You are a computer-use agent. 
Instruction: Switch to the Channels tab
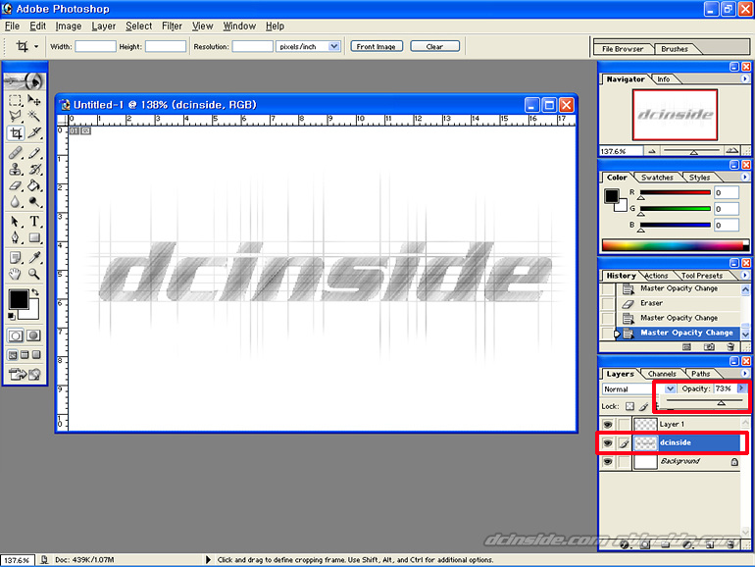point(662,374)
